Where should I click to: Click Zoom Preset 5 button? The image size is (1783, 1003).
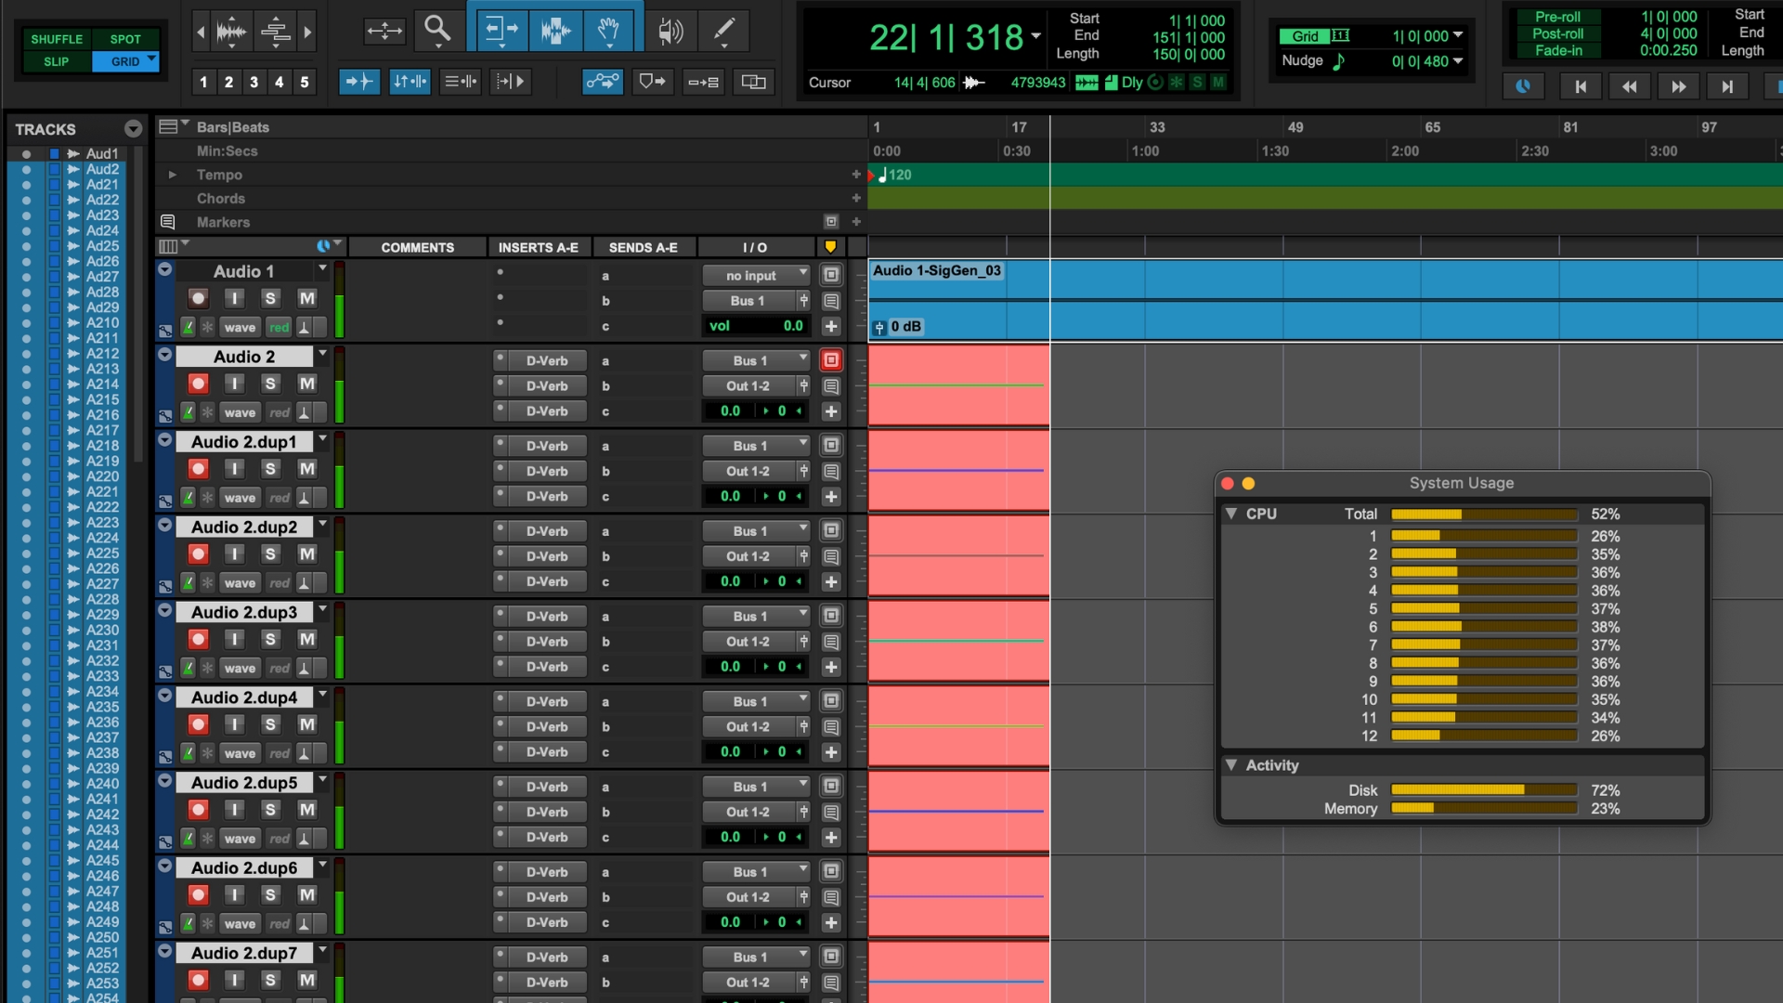(x=304, y=82)
